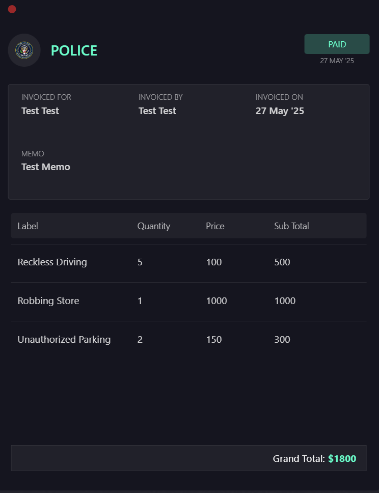
Task: Click the Invoiced For name Test Test
Action: click(x=40, y=111)
